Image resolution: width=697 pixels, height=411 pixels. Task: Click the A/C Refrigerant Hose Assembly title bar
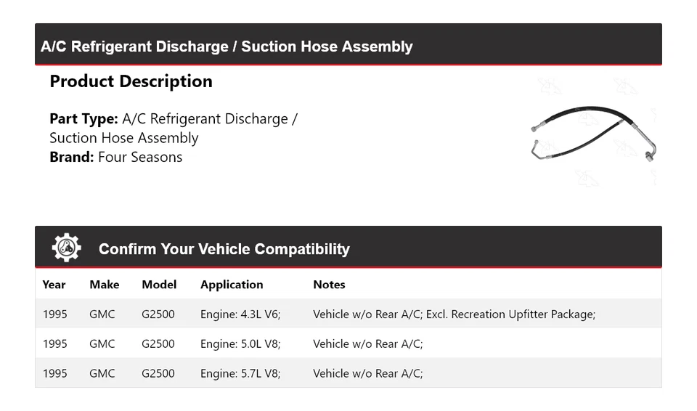[x=227, y=46]
